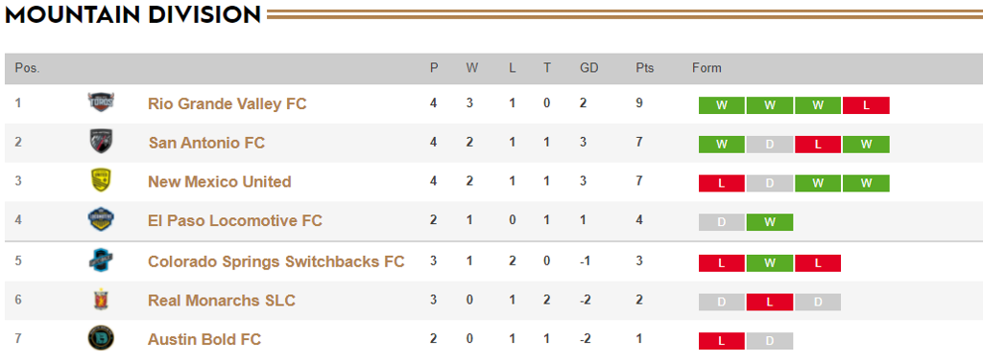983x362 pixels.
Task: Click the Form column header
Action: (x=707, y=68)
